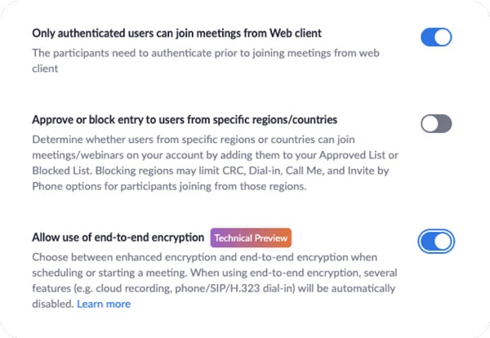This screenshot has height=338, width=490.
Task: Select the "Only authenticated users can join" heading
Action: pos(176,33)
